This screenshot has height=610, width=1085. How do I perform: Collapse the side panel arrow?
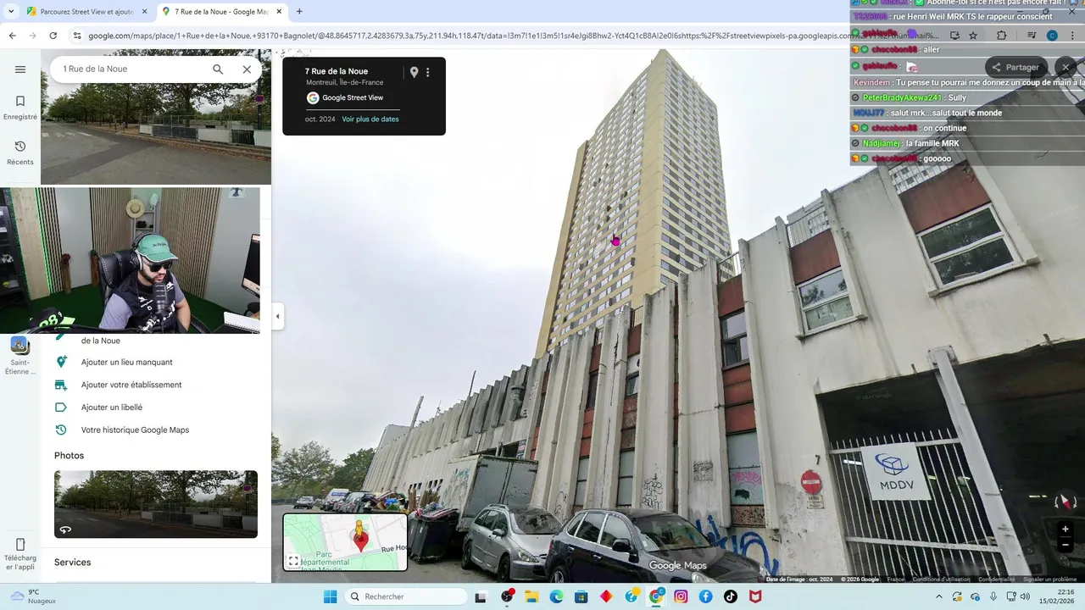[277, 316]
